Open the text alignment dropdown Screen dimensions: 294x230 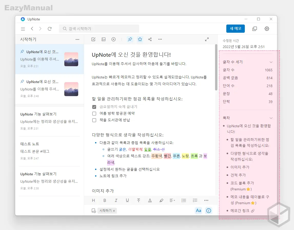(x=172, y=200)
